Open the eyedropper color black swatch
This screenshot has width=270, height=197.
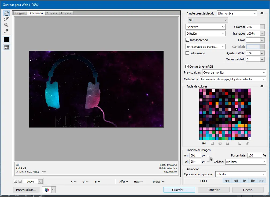(6, 40)
